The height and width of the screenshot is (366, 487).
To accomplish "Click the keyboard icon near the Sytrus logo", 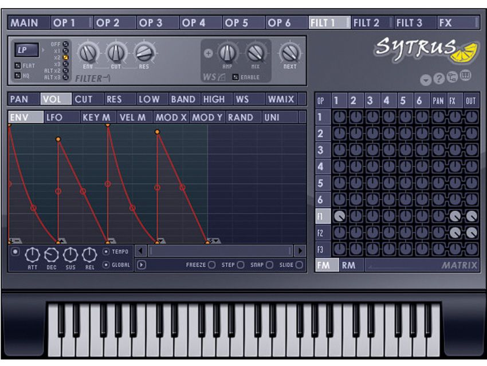I will click(466, 77).
